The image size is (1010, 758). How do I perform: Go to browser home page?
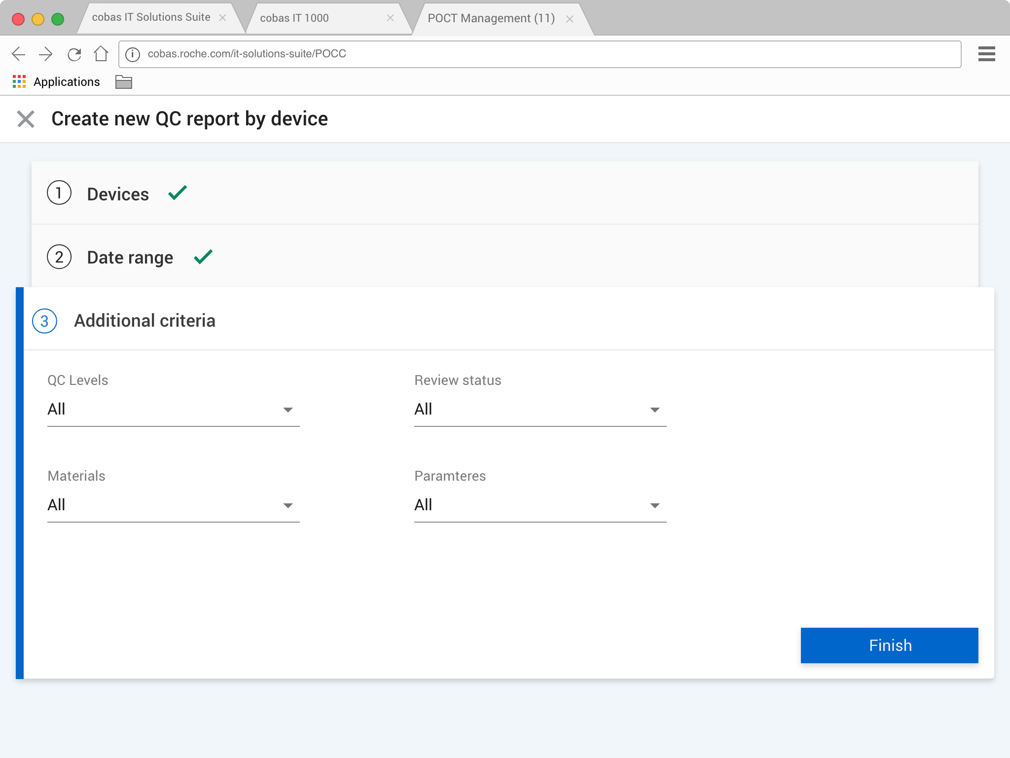(x=101, y=53)
